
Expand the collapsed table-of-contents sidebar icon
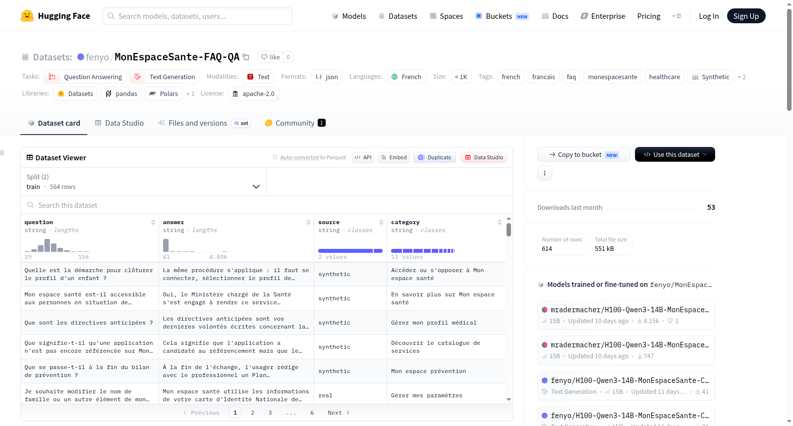2,153
